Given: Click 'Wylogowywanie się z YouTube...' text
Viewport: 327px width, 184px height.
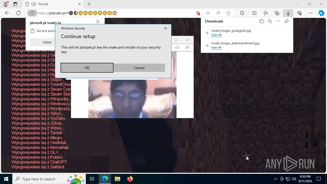Looking at the screenshot, I should 40,118.
